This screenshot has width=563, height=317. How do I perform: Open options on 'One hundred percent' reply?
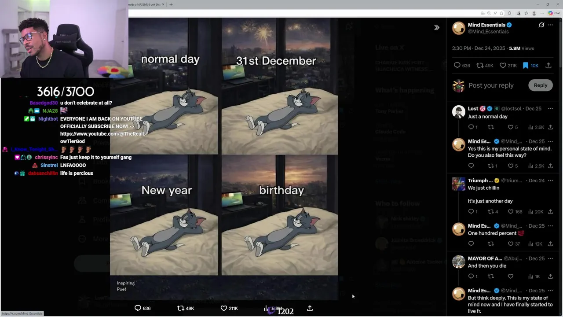(x=550, y=226)
